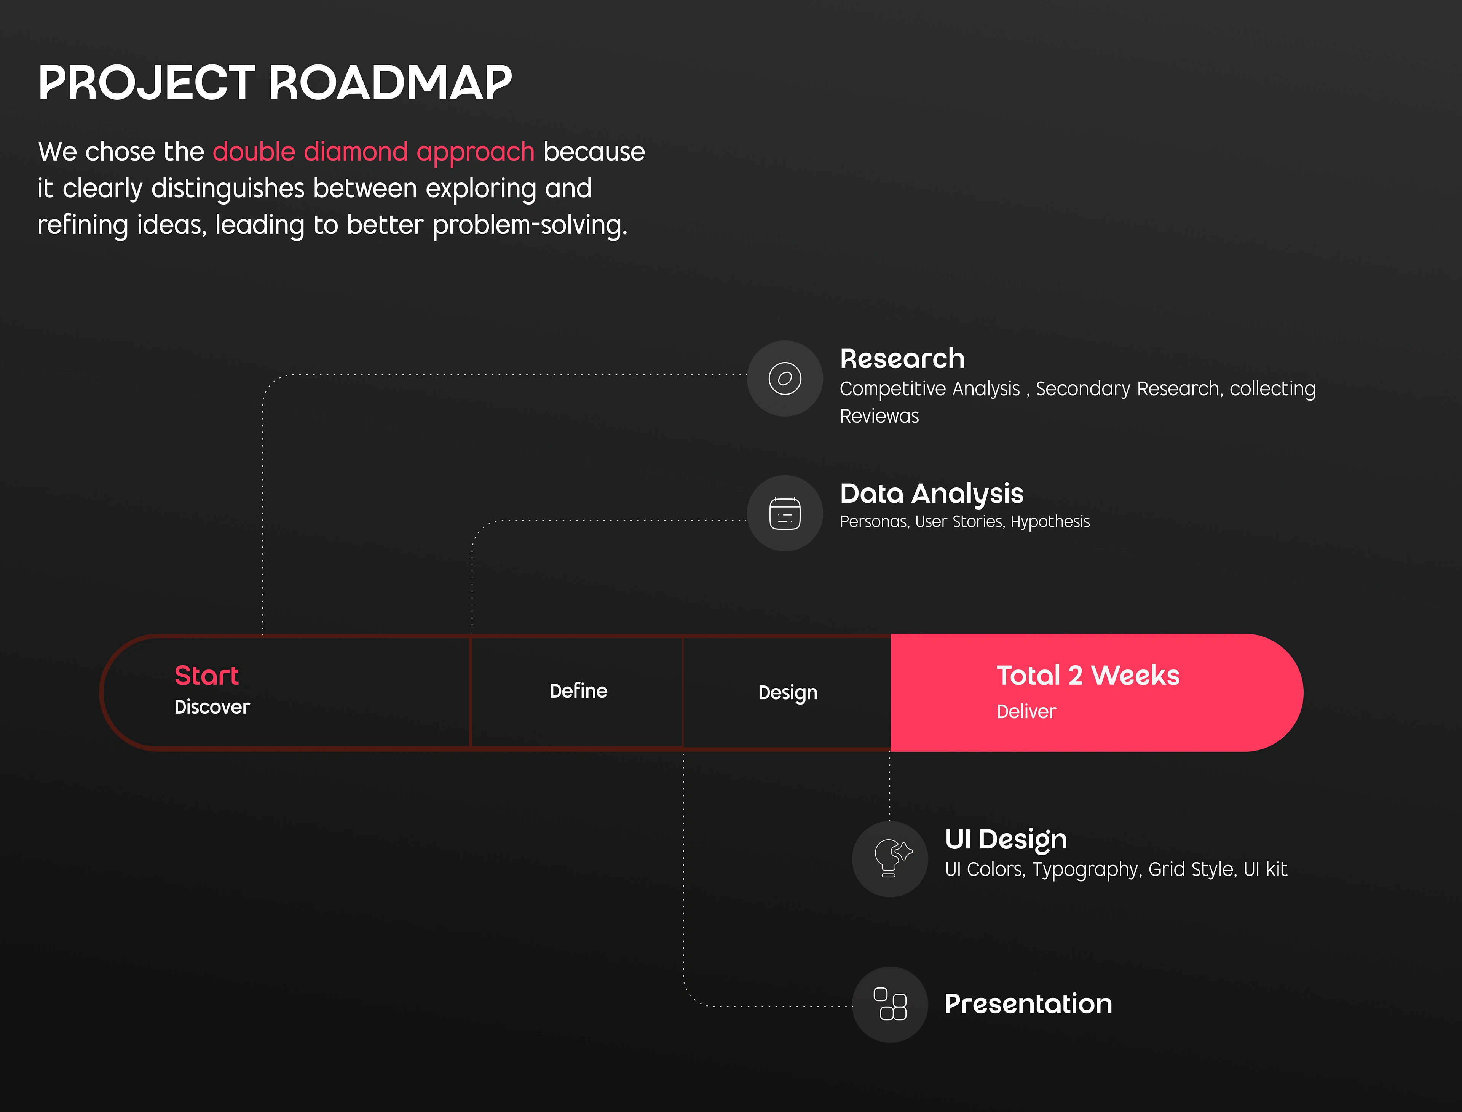Click the "Data Analysis" heading
This screenshot has width=1462, height=1112.
931,494
